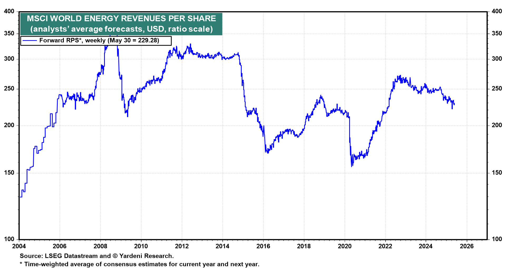Click the 2024 x-axis year label
506x269 pixels.
click(x=426, y=246)
